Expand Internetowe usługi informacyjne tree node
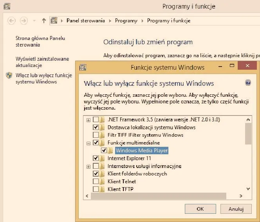 click(x=88, y=167)
